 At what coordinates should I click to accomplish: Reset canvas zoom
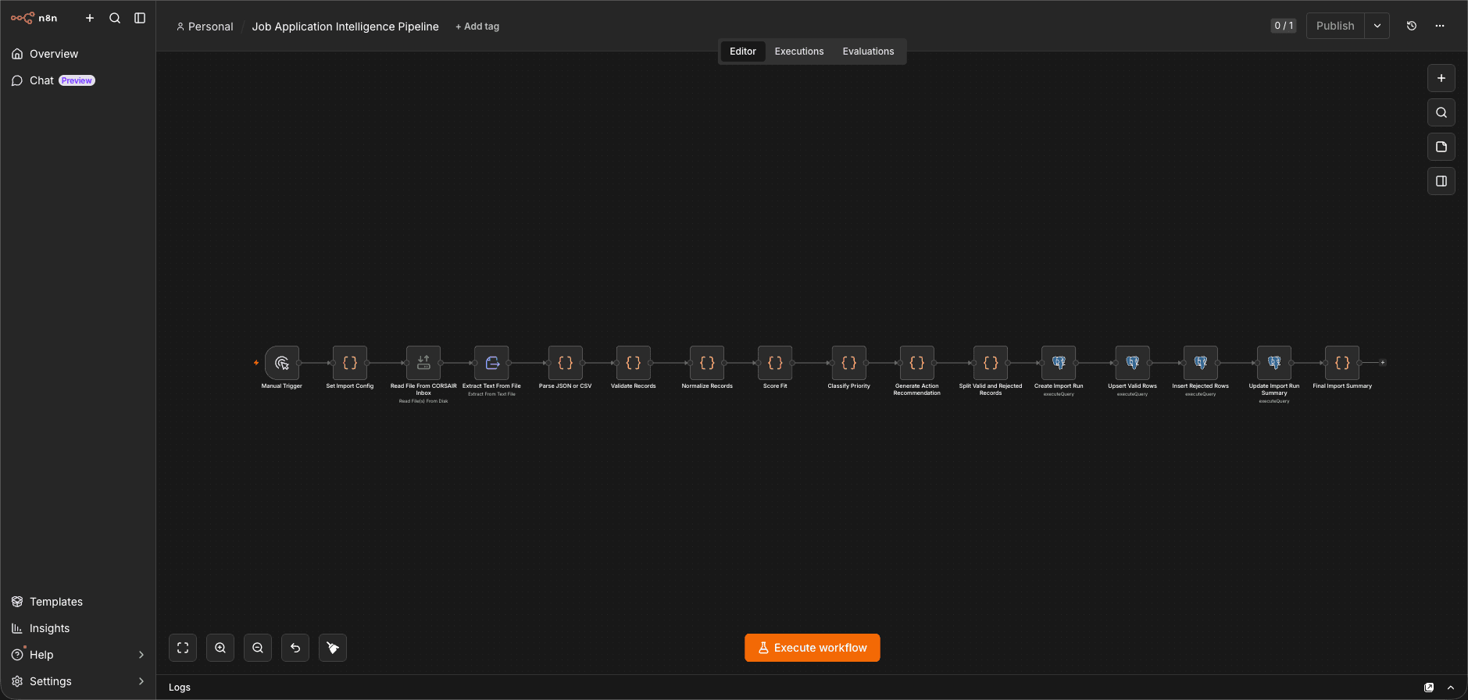(x=295, y=648)
